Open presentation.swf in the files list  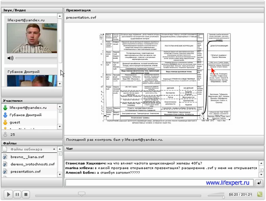pyautogui.click(x=26, y=172)
